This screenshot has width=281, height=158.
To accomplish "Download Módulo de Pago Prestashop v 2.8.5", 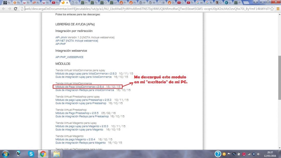I will pyautogui.click(x=77, y=113).
